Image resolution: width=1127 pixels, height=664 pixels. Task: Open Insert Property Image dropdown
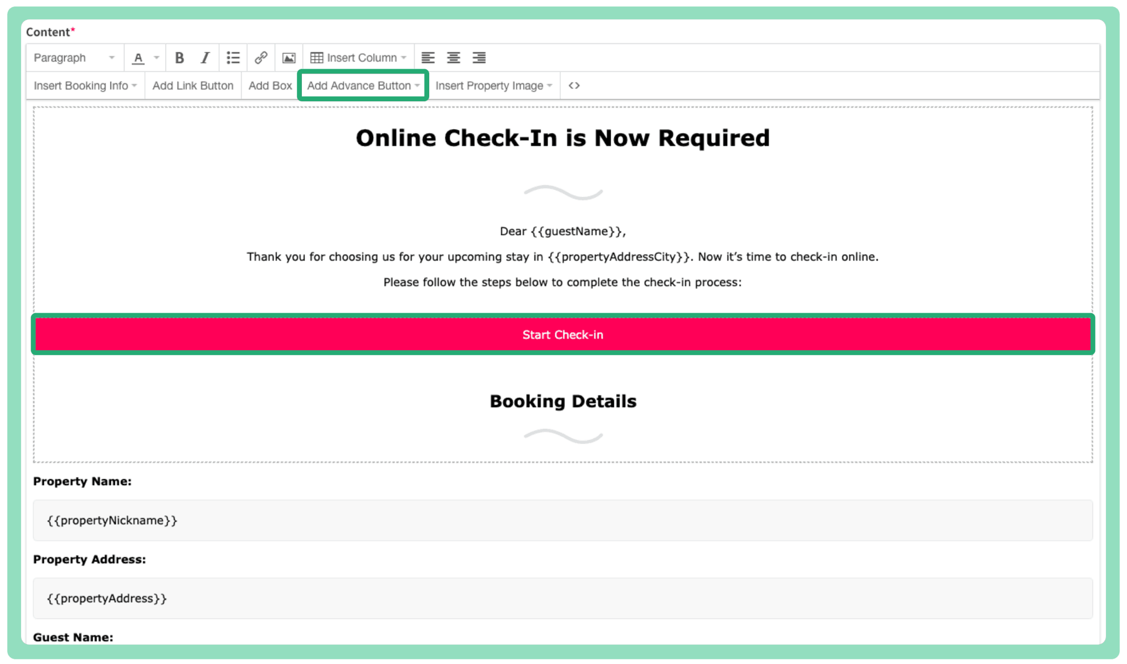[x=493, y=86]
